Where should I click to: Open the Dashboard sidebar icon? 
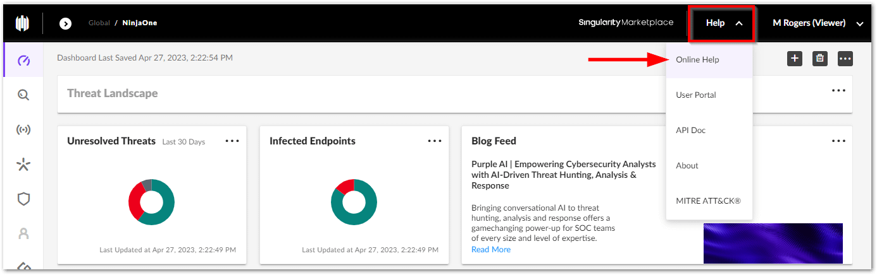coord(23,61)
